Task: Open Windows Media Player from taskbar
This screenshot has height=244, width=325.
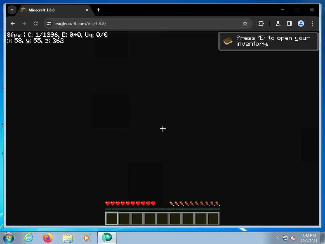Action: coord(87,238)
